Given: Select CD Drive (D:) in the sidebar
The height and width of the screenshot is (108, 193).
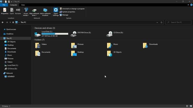Looking at the screenshot, I should coord(12,69).
